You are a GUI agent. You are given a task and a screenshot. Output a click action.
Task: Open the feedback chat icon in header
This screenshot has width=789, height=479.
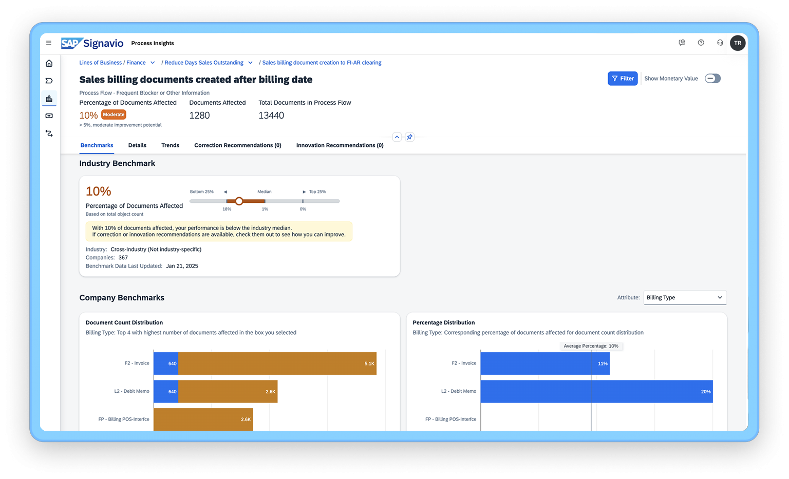pos(682,43)
